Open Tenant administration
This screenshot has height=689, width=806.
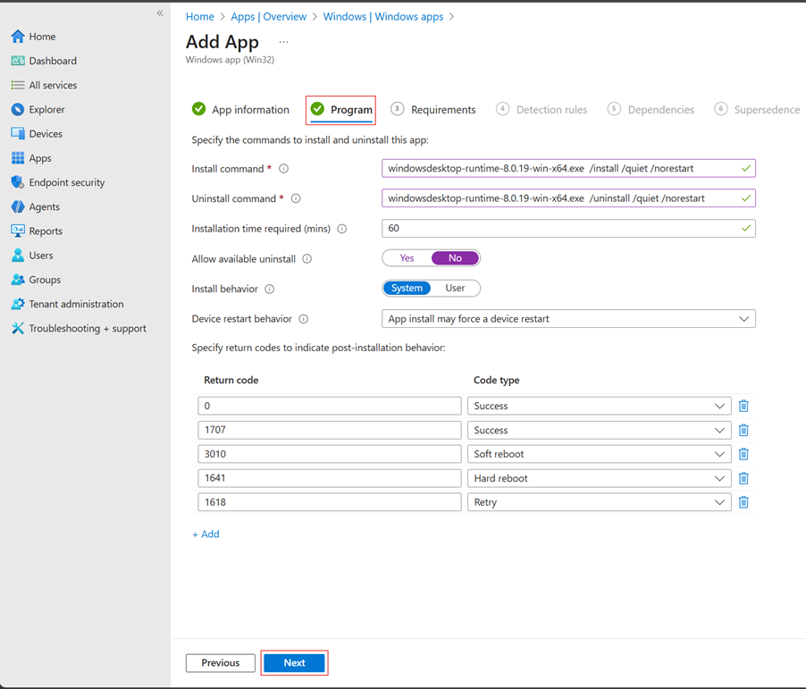[x=70, y=304]
